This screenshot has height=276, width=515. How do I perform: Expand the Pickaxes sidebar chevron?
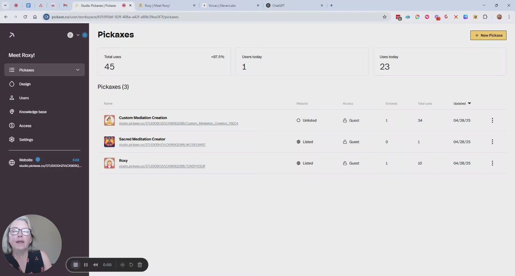78,70
